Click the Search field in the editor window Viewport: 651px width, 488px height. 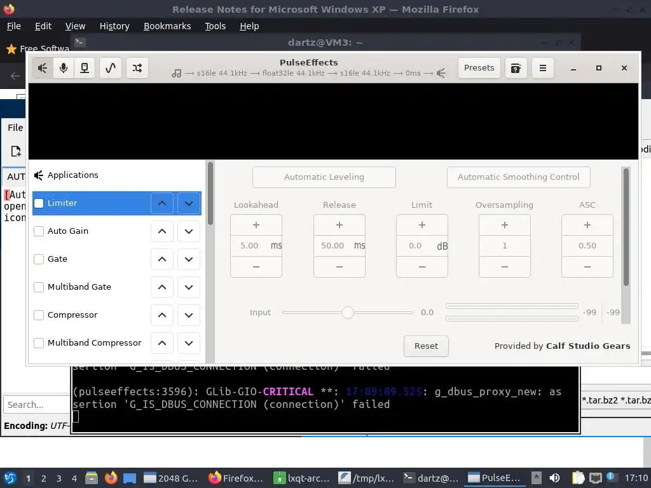point(36,405)
